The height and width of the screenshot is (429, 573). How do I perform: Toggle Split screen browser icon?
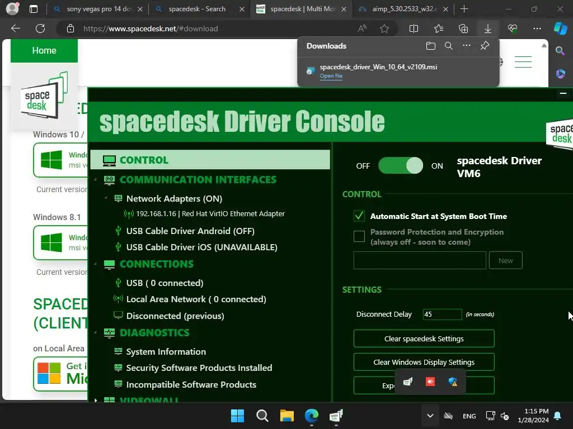click(x=414, y=28)
